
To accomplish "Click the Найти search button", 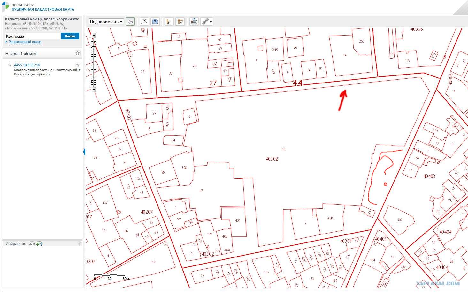I will point(70,36).
